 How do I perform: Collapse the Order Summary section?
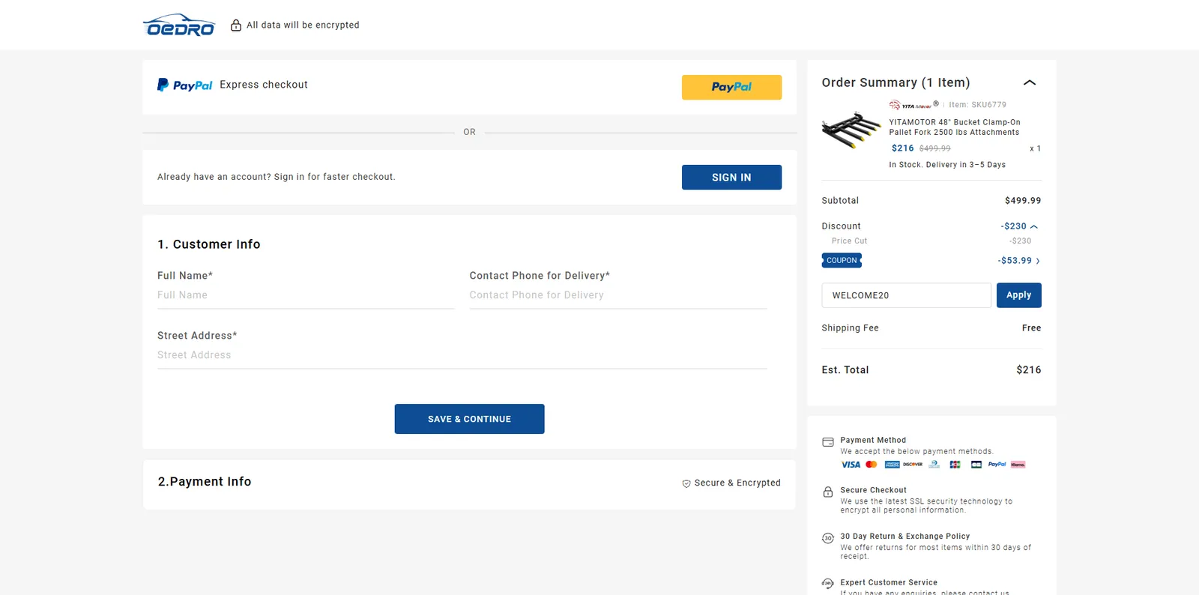click(x=1030, y=82)
